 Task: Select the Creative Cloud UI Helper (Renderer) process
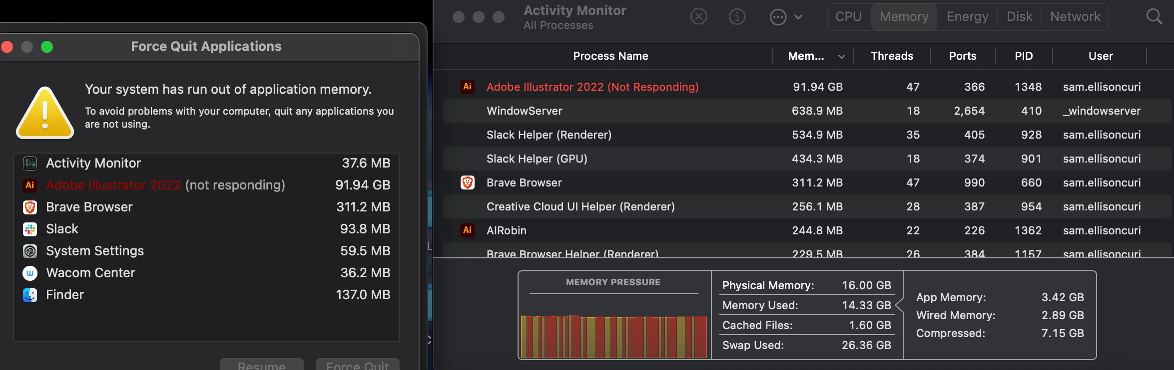581,206
